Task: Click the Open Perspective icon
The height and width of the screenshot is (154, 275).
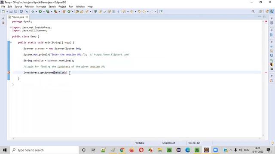Action: click(x=261, y=12)
